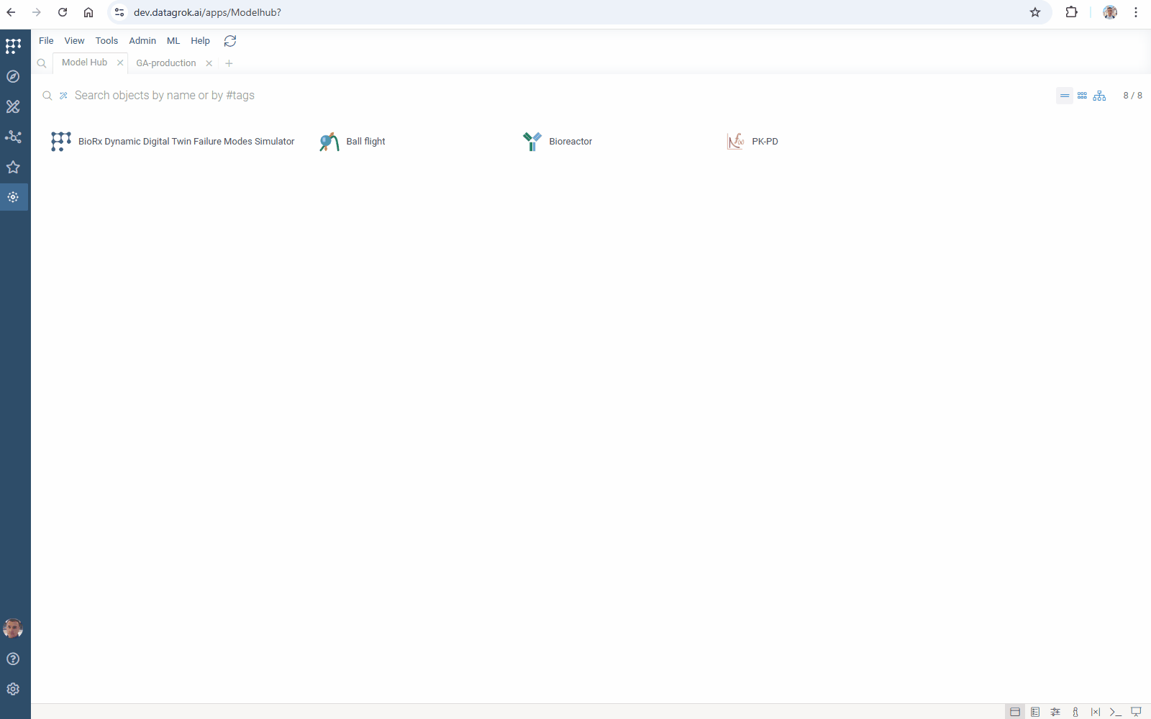This screenshot has height=719, width=1151.
Task: Click the Favorites star icon in sidebar
Action: tap(13, 167)
